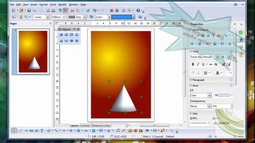Click the transparency 0% field

(222, 106)
